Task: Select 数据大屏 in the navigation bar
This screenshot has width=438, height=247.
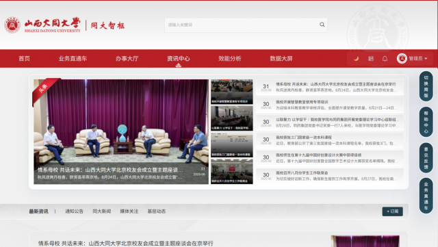Action: coord(281,58)
